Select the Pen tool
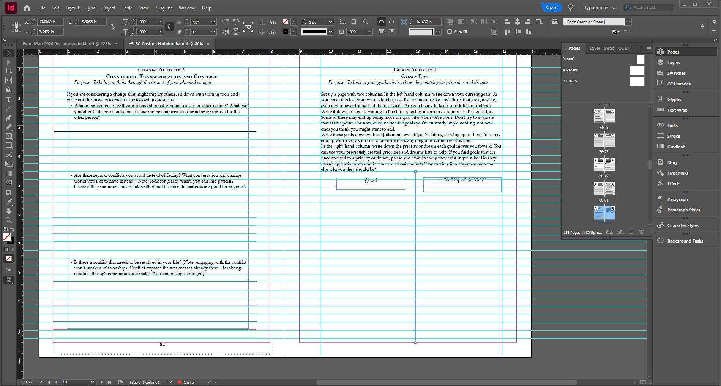This screenshot has width=721, height=386. [x=9, y=118]
